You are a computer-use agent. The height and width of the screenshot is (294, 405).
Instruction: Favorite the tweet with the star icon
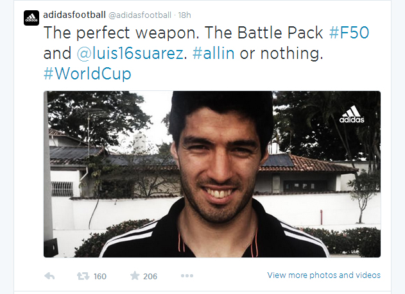tap(135, 275)
